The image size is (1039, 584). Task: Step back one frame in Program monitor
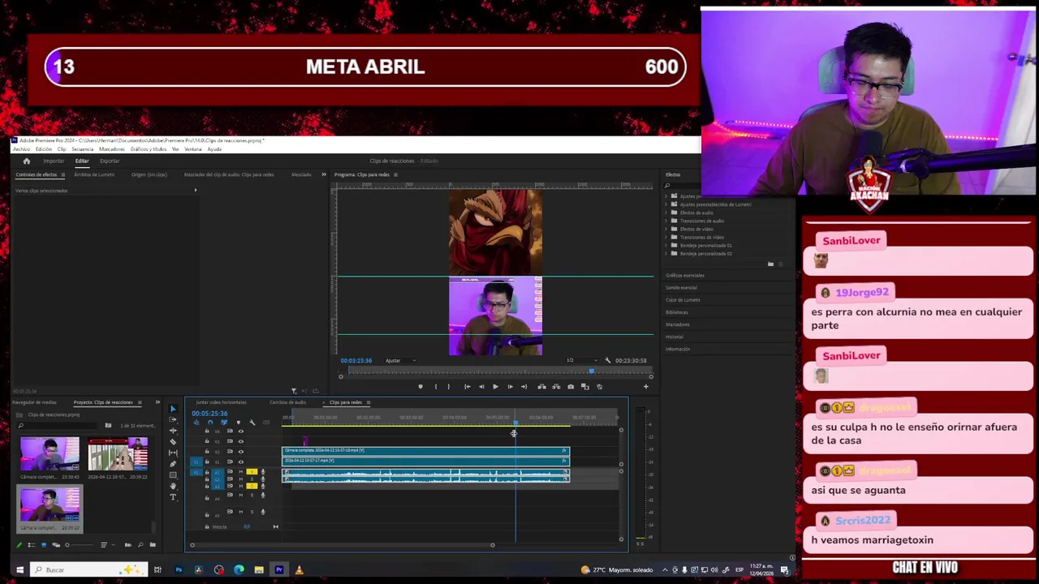(x=481, y=387)
